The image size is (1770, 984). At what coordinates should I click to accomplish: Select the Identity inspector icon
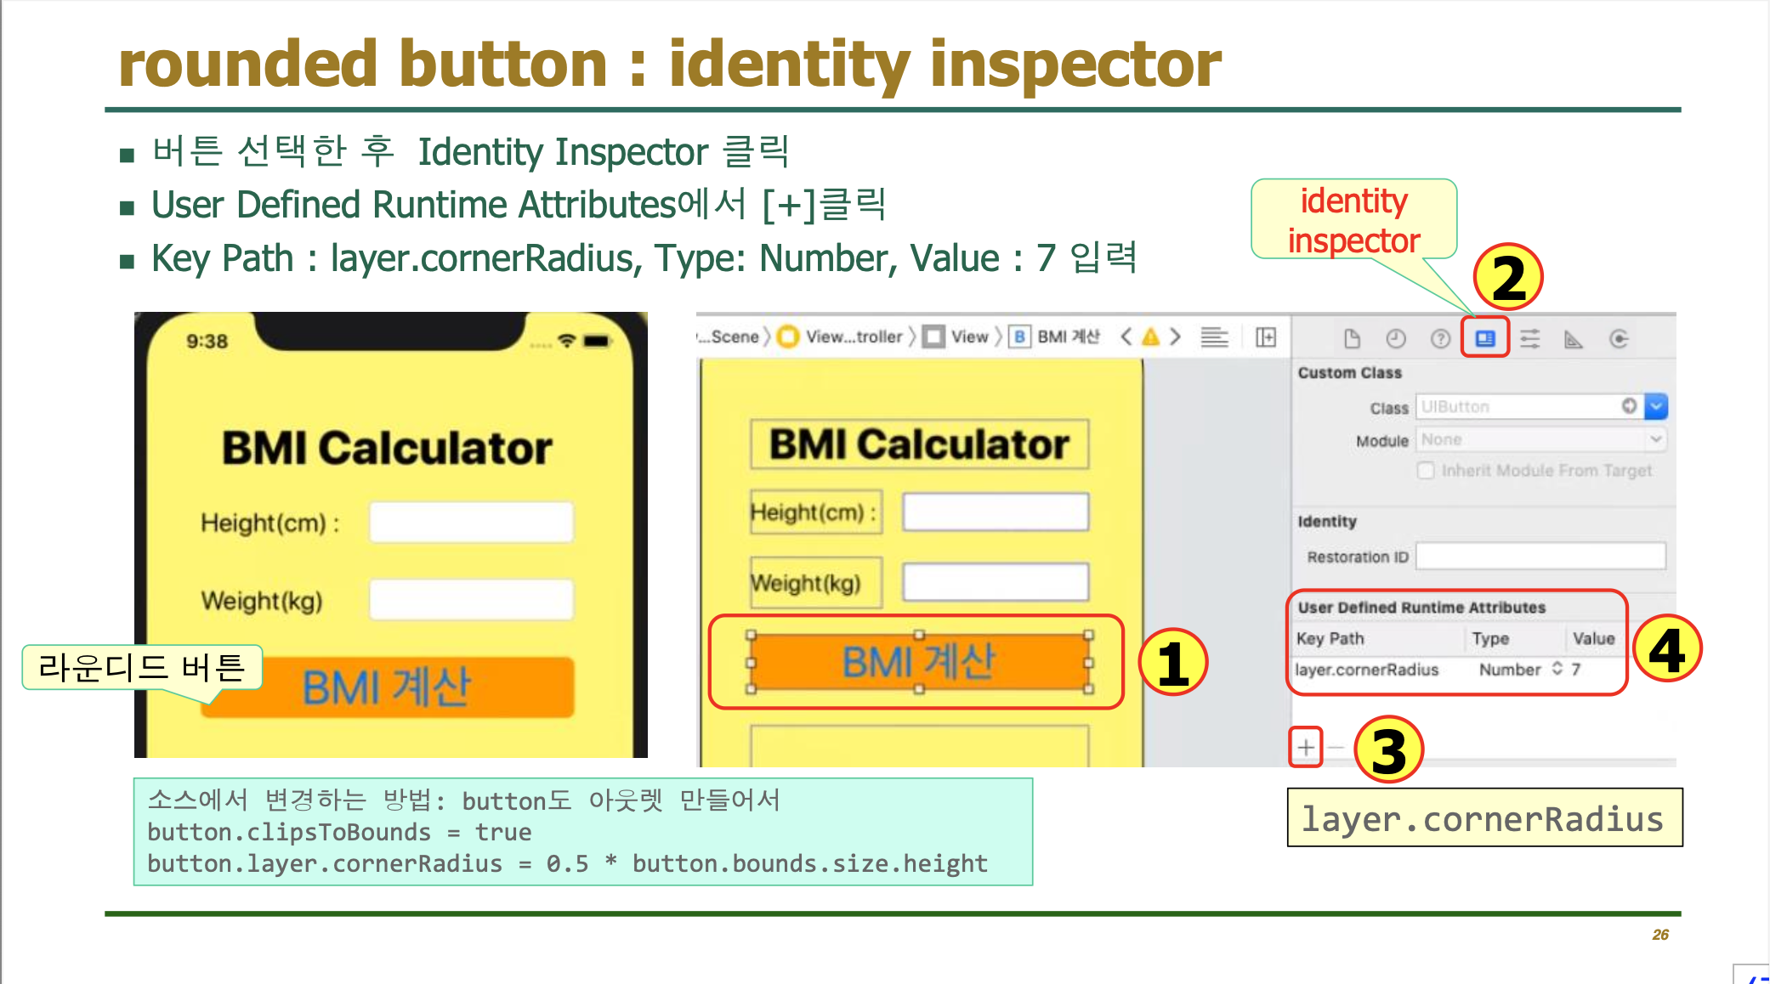coord(1485,339)
